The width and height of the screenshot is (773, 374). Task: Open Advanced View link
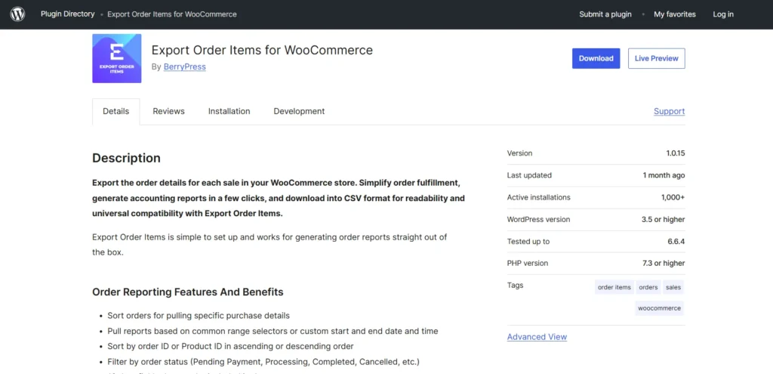537,337
